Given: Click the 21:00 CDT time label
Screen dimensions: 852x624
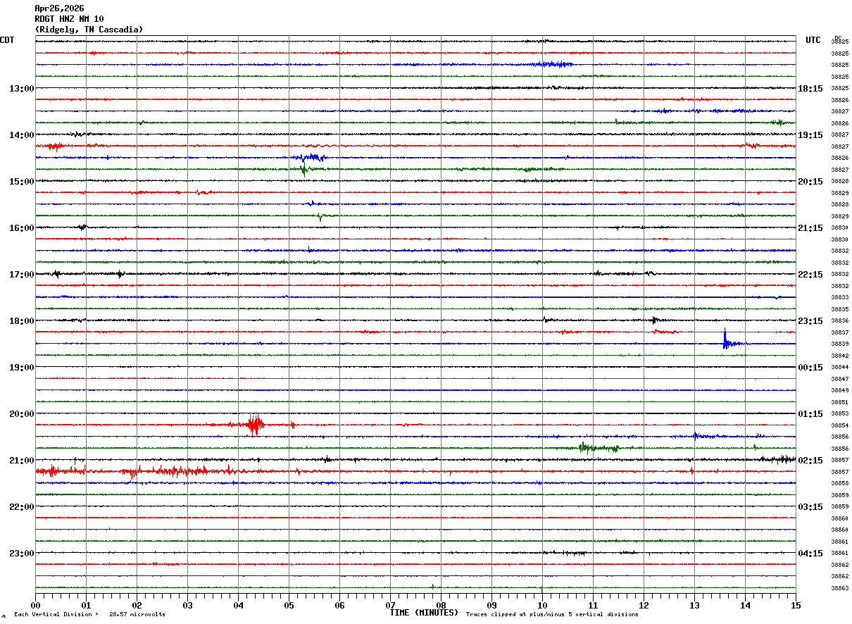Looking at the screenshot, I should coord(22,461).
